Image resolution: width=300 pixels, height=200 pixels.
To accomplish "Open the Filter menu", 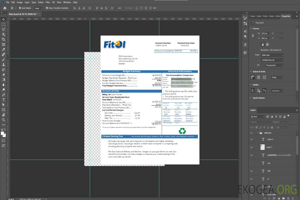I will tap(48, 2).
